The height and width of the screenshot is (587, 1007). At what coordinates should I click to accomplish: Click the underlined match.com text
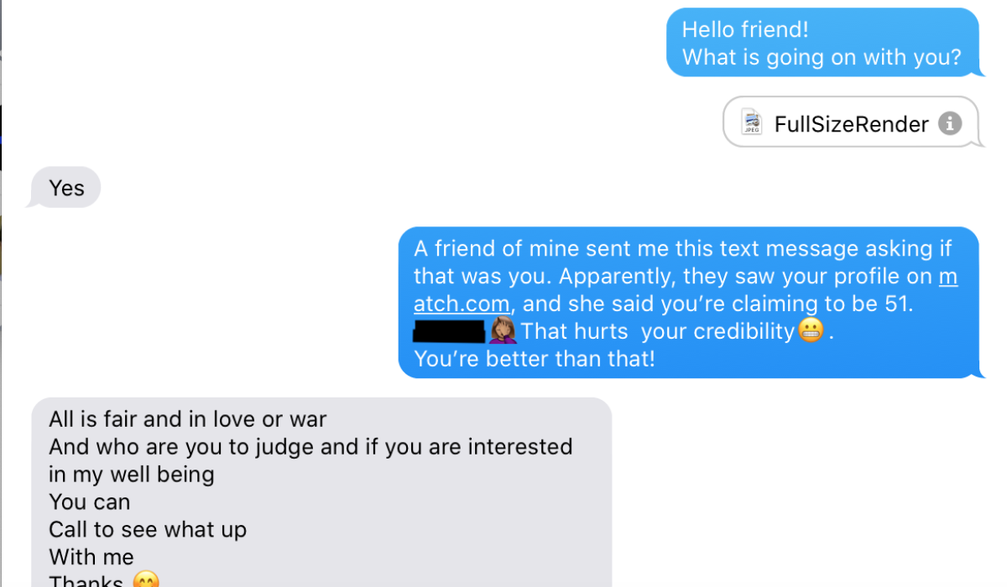point(462,304)
